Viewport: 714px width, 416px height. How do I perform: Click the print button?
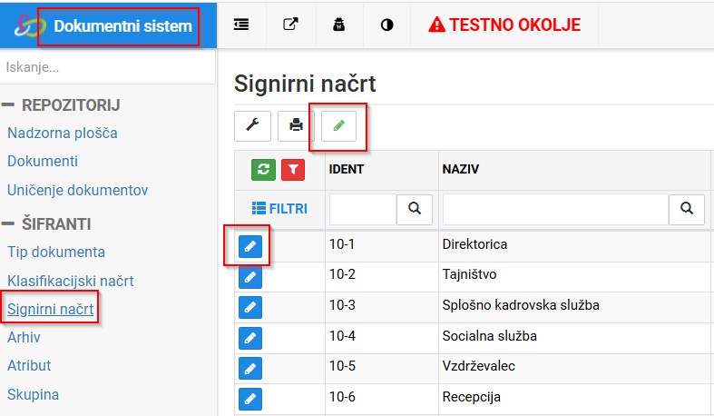coord(296,125)
